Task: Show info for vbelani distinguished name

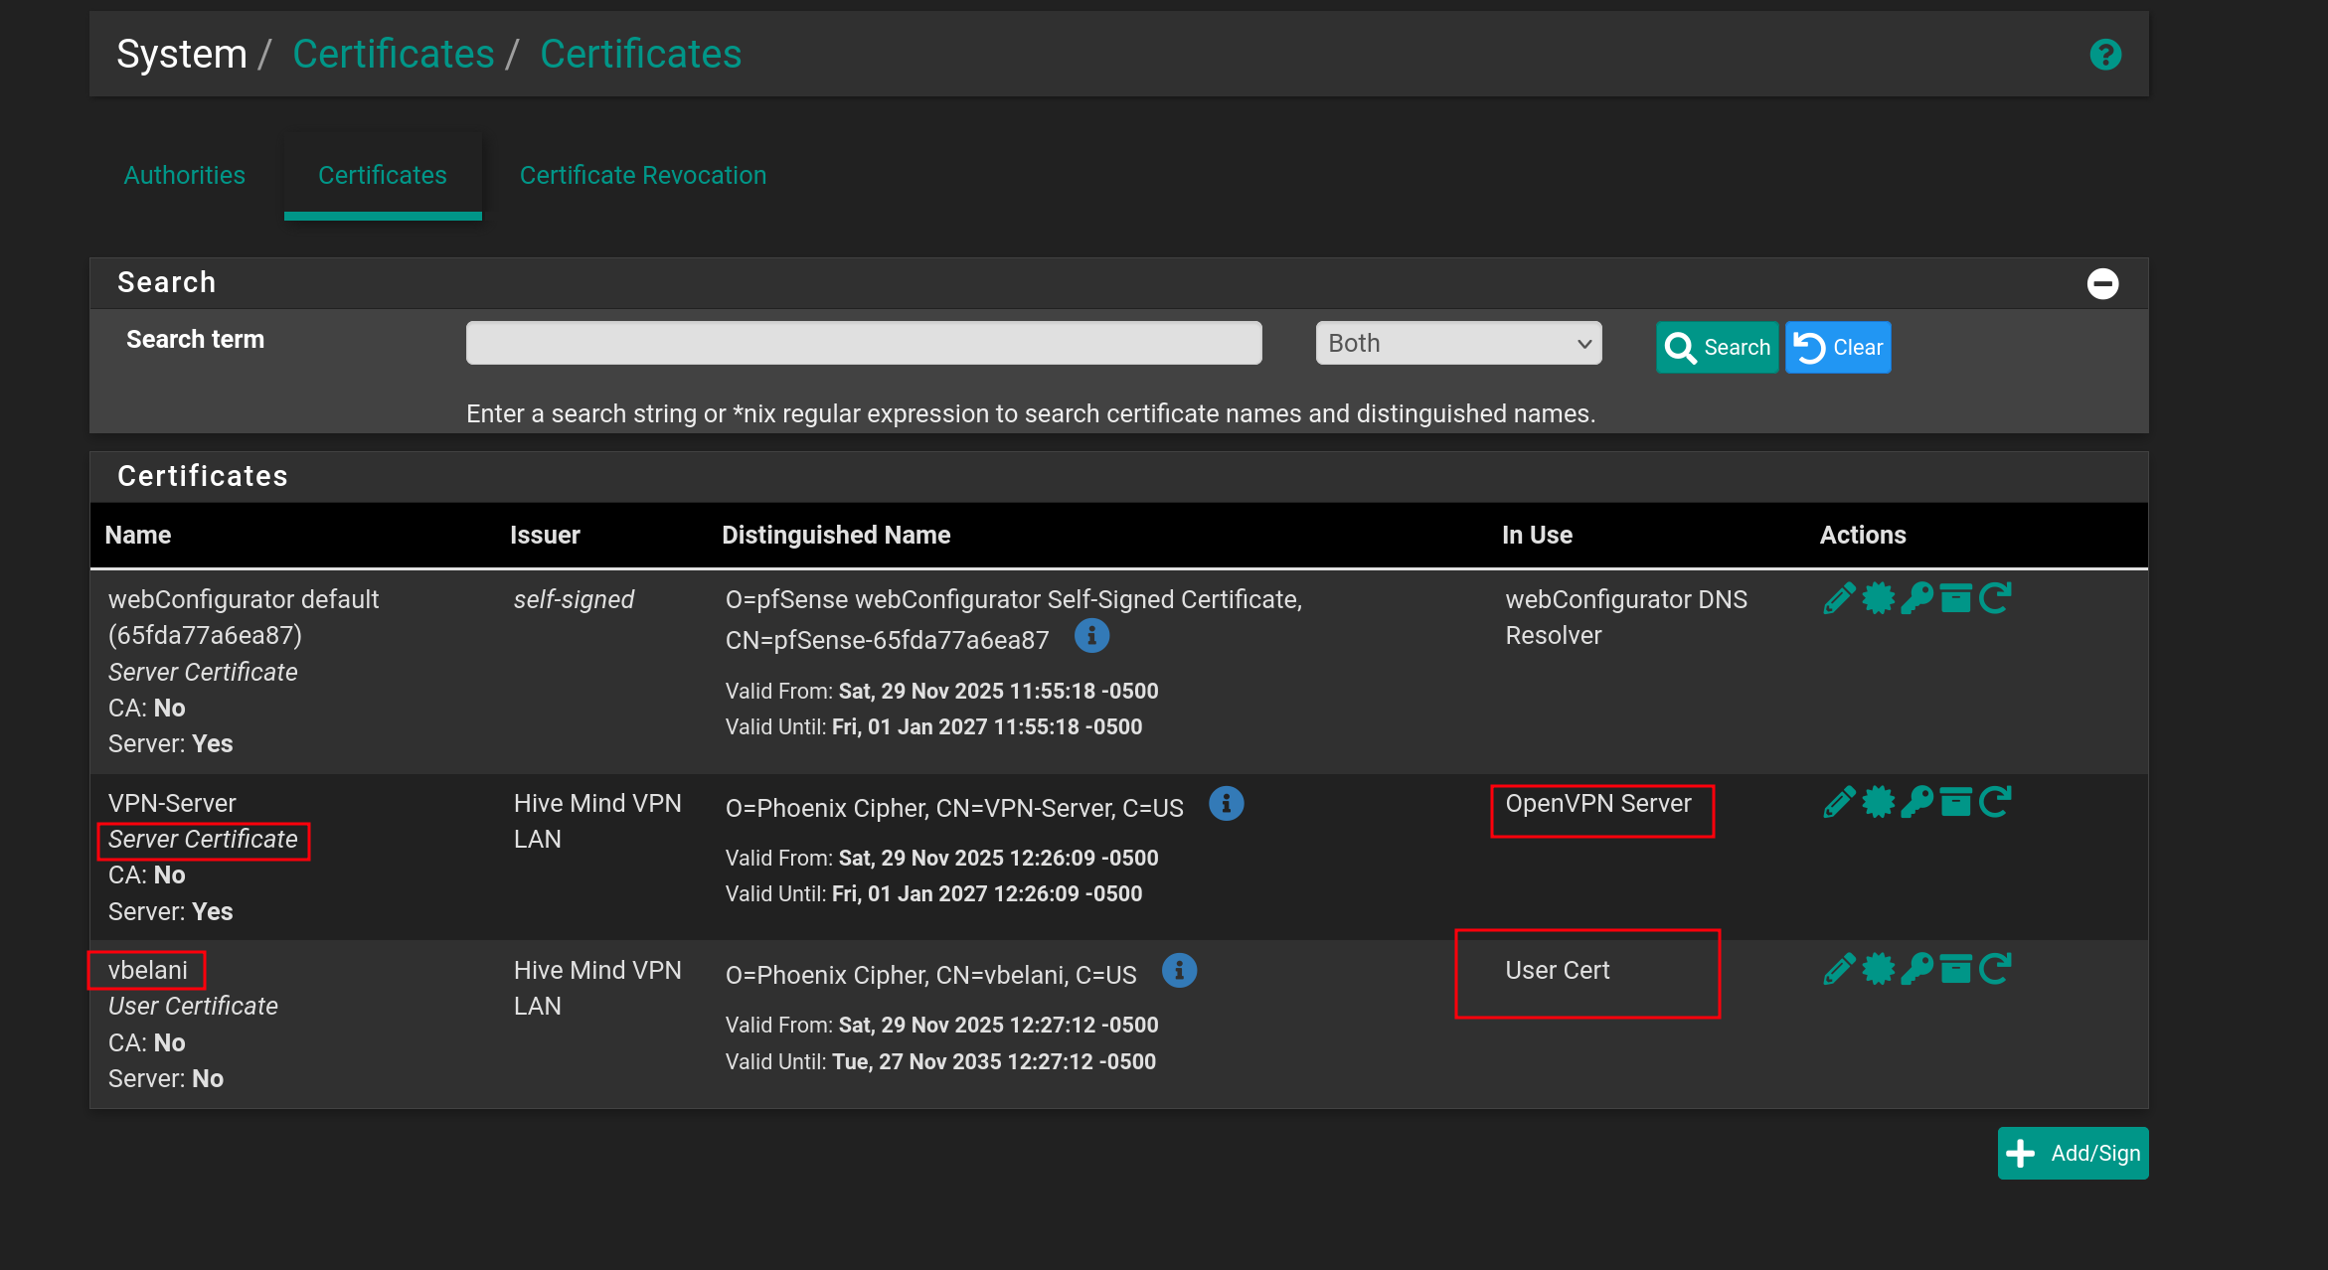Action: click(x=1180, y=971)
